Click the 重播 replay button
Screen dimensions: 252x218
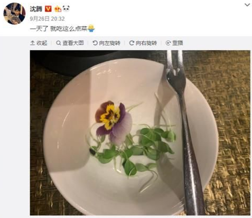174,43
